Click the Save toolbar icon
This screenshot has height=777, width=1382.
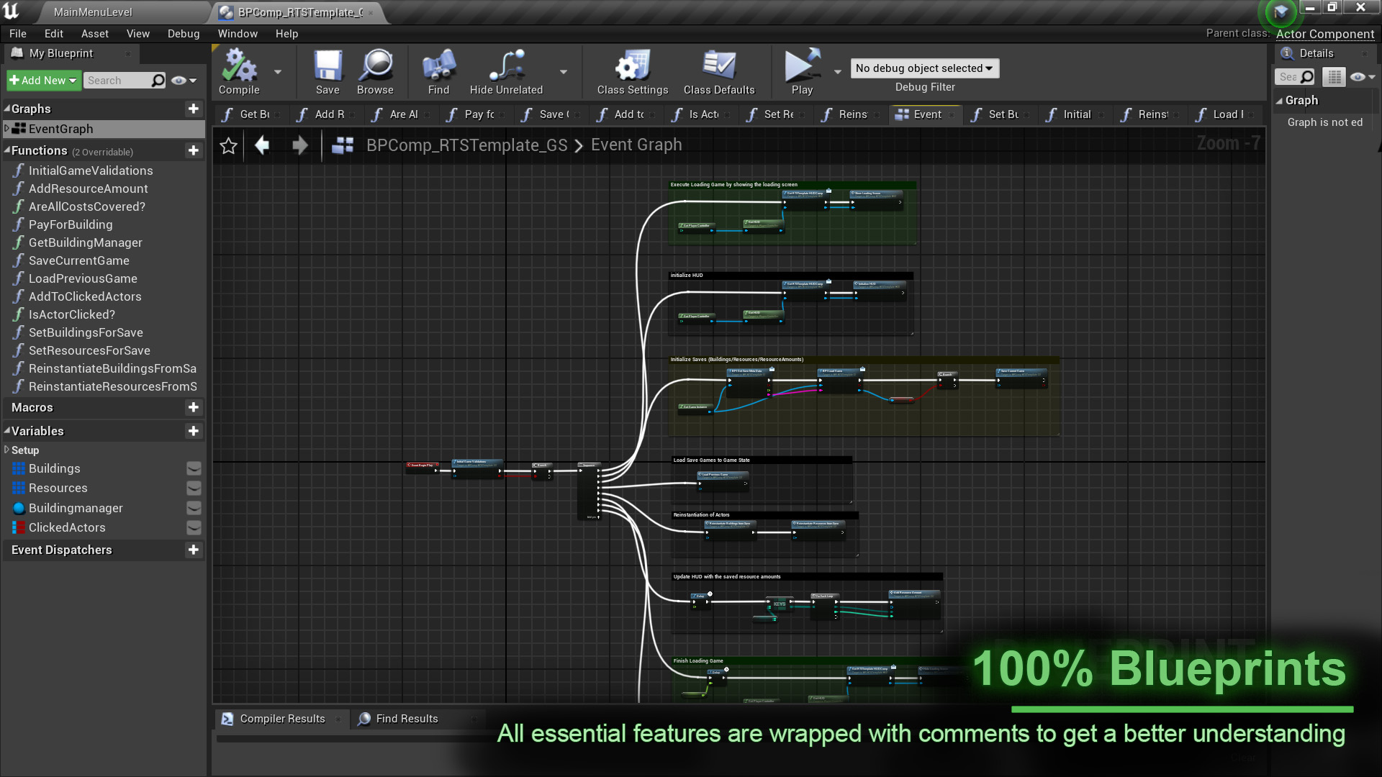[x=328, y=67]
